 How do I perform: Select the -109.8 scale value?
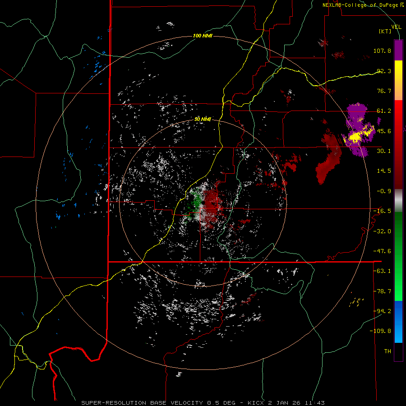coord(381,331)
